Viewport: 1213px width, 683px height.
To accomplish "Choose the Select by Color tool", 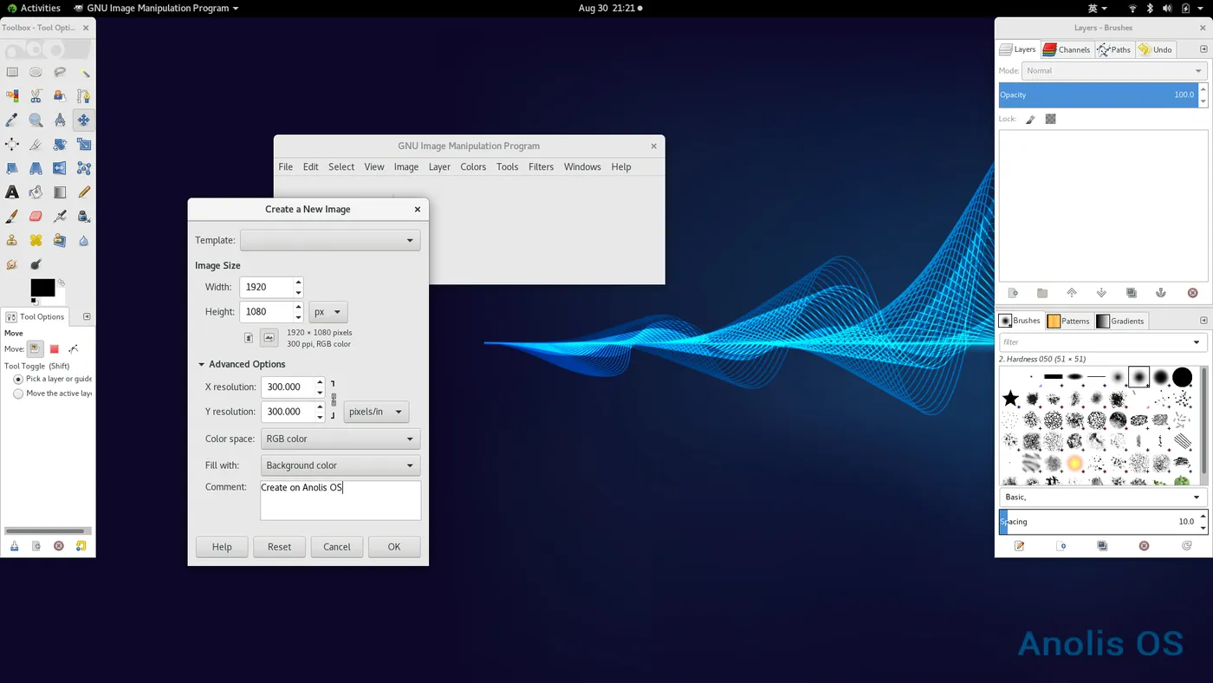I will click(x=12, y=96).
